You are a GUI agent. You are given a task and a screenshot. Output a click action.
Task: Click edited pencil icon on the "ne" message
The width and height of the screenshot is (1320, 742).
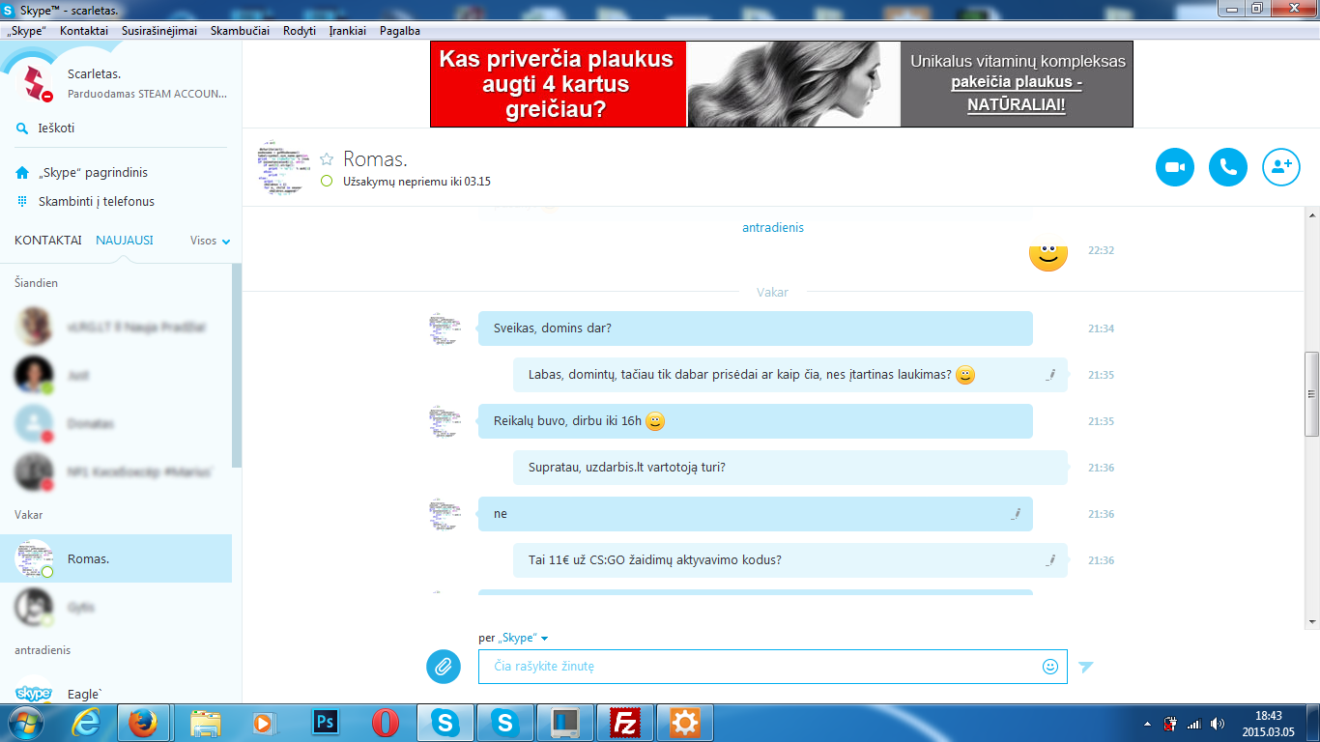click(1016, 514)
